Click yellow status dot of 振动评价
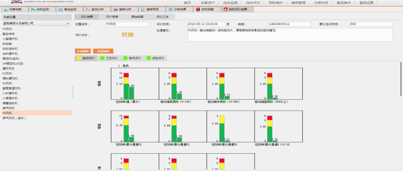Viewport: 403px width, 171px height. click(79, 58)
